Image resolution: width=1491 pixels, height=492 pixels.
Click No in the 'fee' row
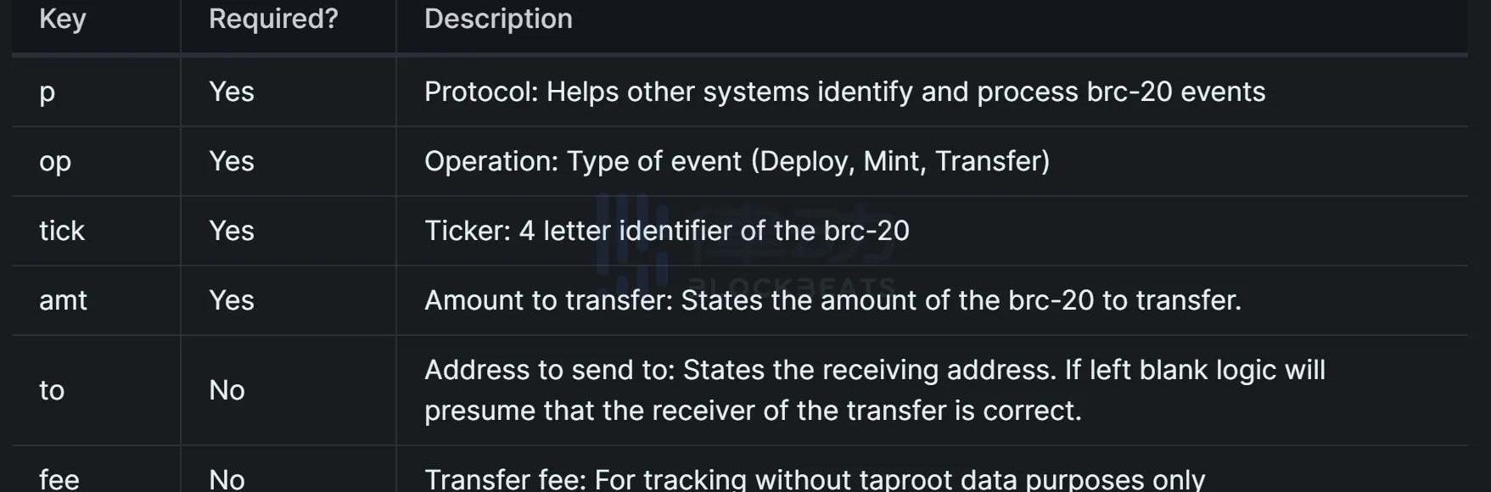click(x=227, y=479)
